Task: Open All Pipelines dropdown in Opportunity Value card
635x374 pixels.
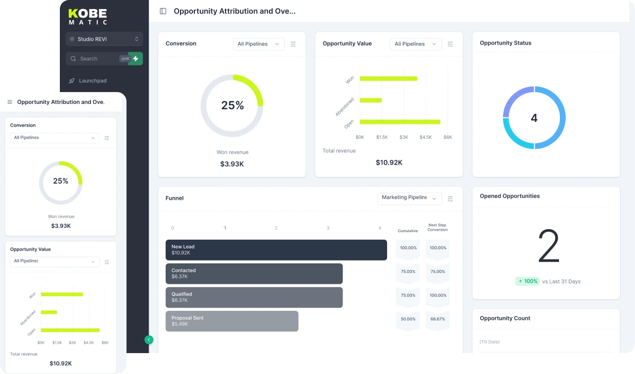Action: point(416,44)
